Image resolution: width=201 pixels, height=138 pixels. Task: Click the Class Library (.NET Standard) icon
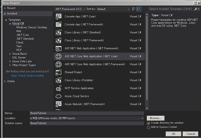point(58,32)
